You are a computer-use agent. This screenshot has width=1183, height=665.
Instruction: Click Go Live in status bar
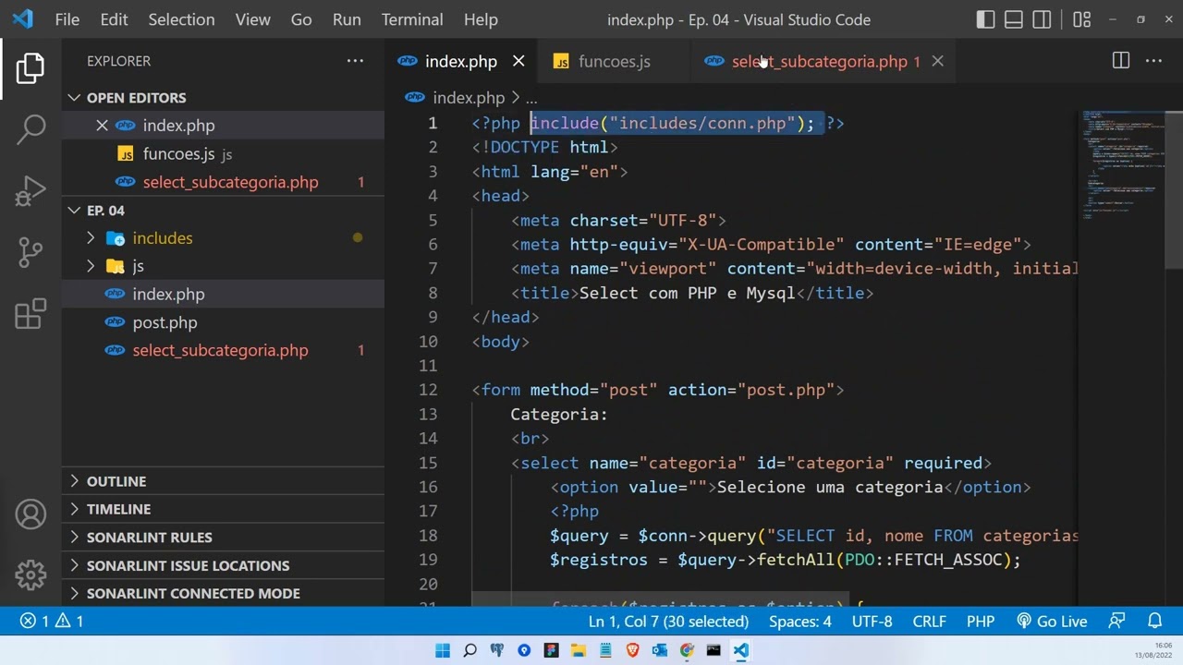1052,622
